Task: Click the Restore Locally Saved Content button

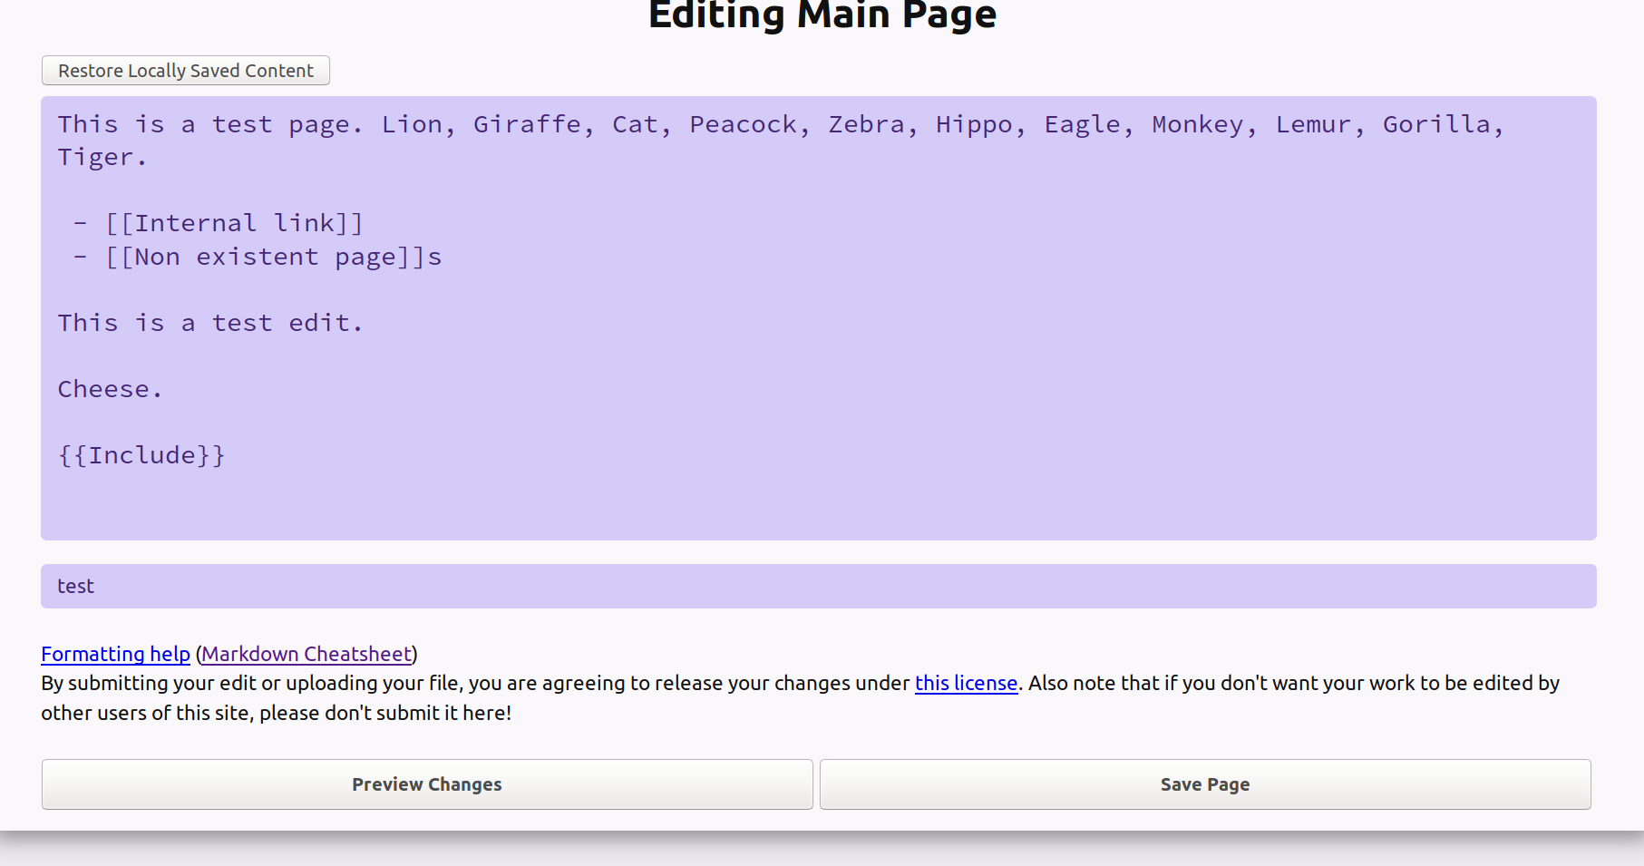Action: pos(185,71)
